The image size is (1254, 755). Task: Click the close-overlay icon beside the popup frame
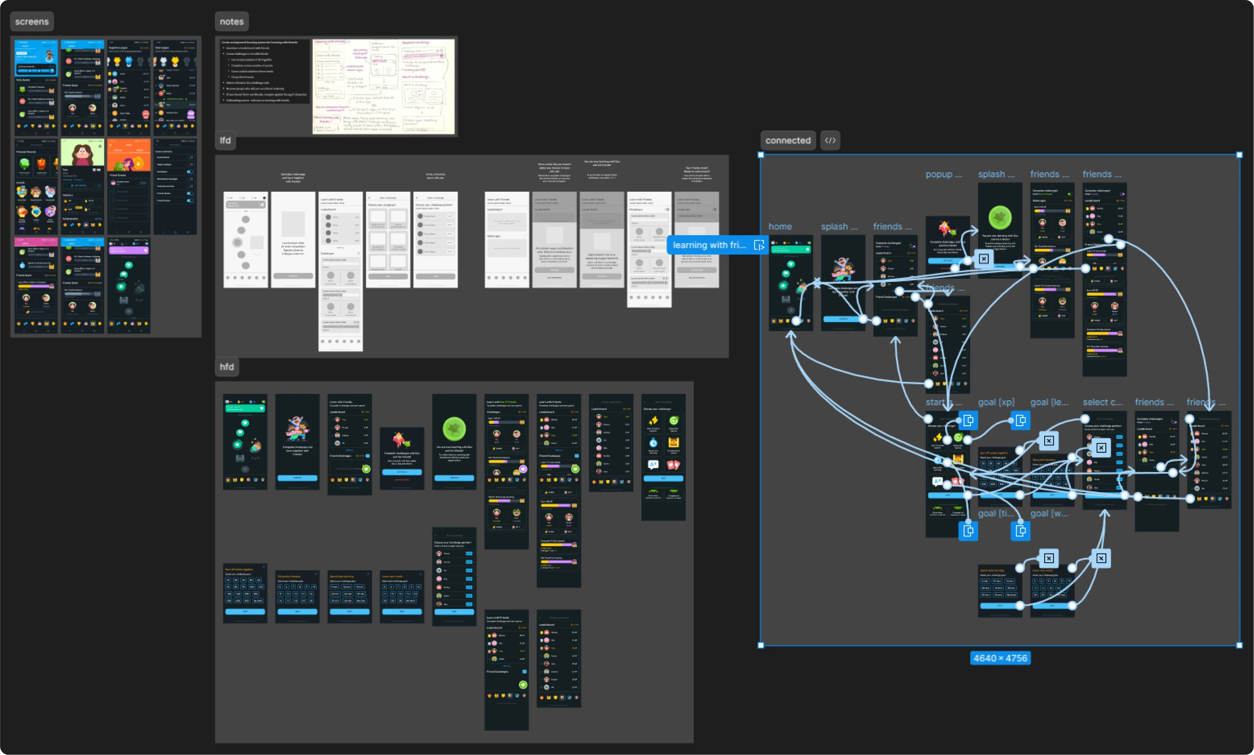click(x=984, y=259)
